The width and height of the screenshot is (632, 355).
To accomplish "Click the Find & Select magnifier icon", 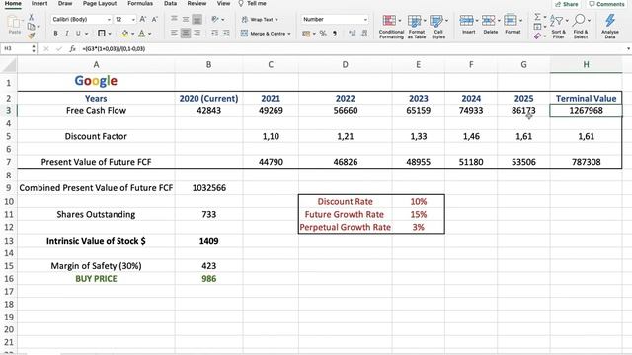I will click(x=579, y=20).
